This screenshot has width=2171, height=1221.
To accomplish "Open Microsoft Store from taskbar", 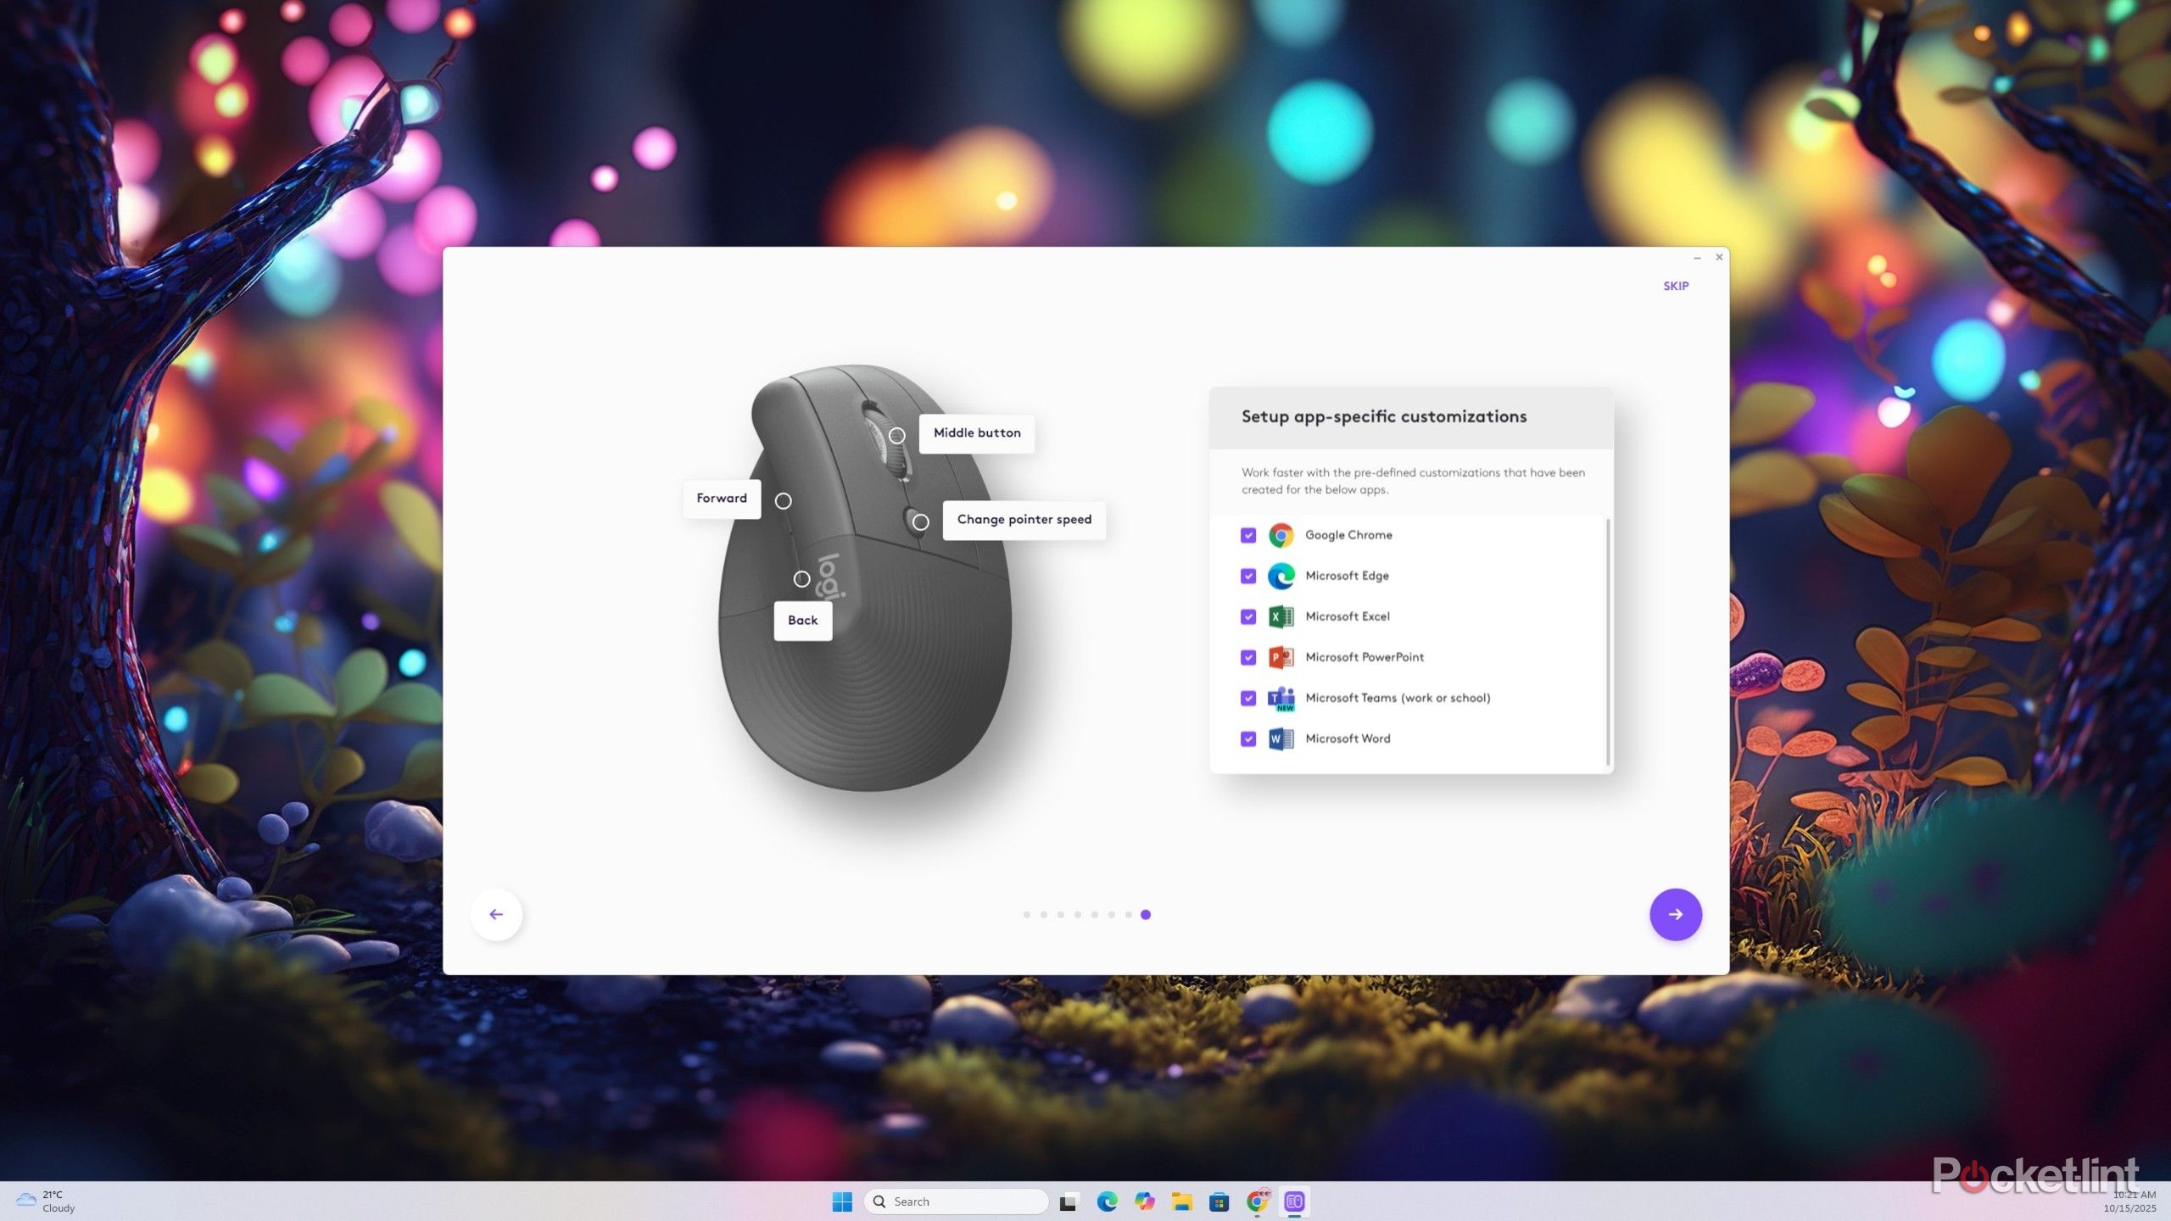I will point(1219,1201).
